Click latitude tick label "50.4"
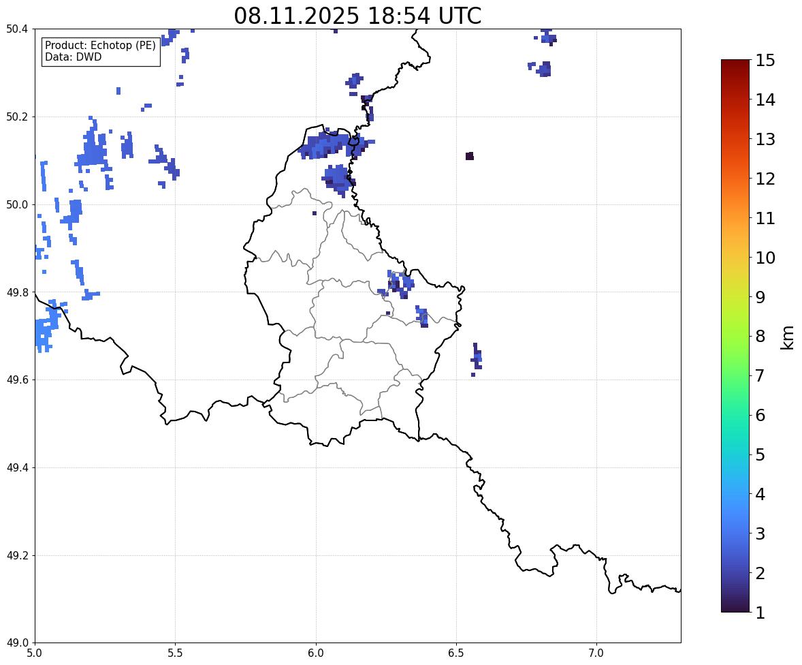Screen dimensions: 802x665 [x=17, y=29]
